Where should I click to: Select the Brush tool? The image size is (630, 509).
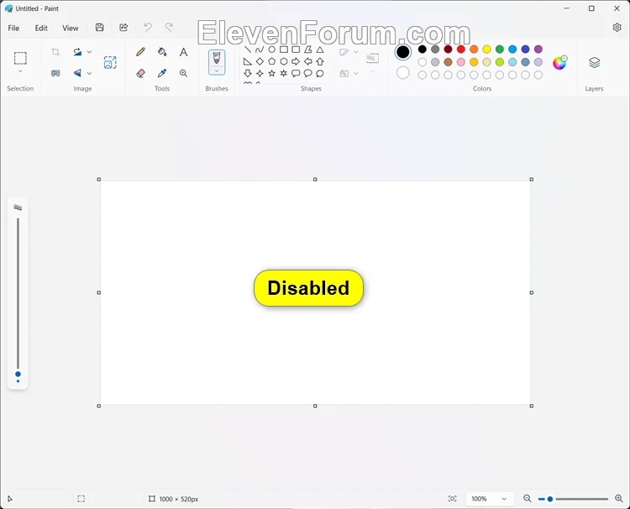217,58
